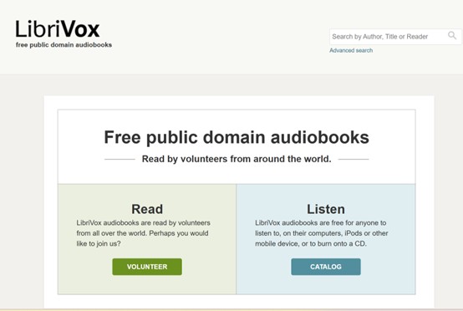
Task: Open the Advanced search link
Action: click(351, 50)
